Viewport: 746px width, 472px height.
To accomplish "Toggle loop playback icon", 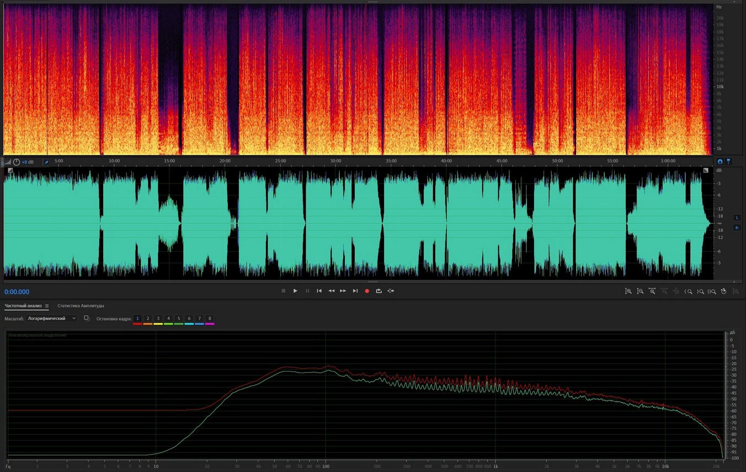I will (379, 291).
